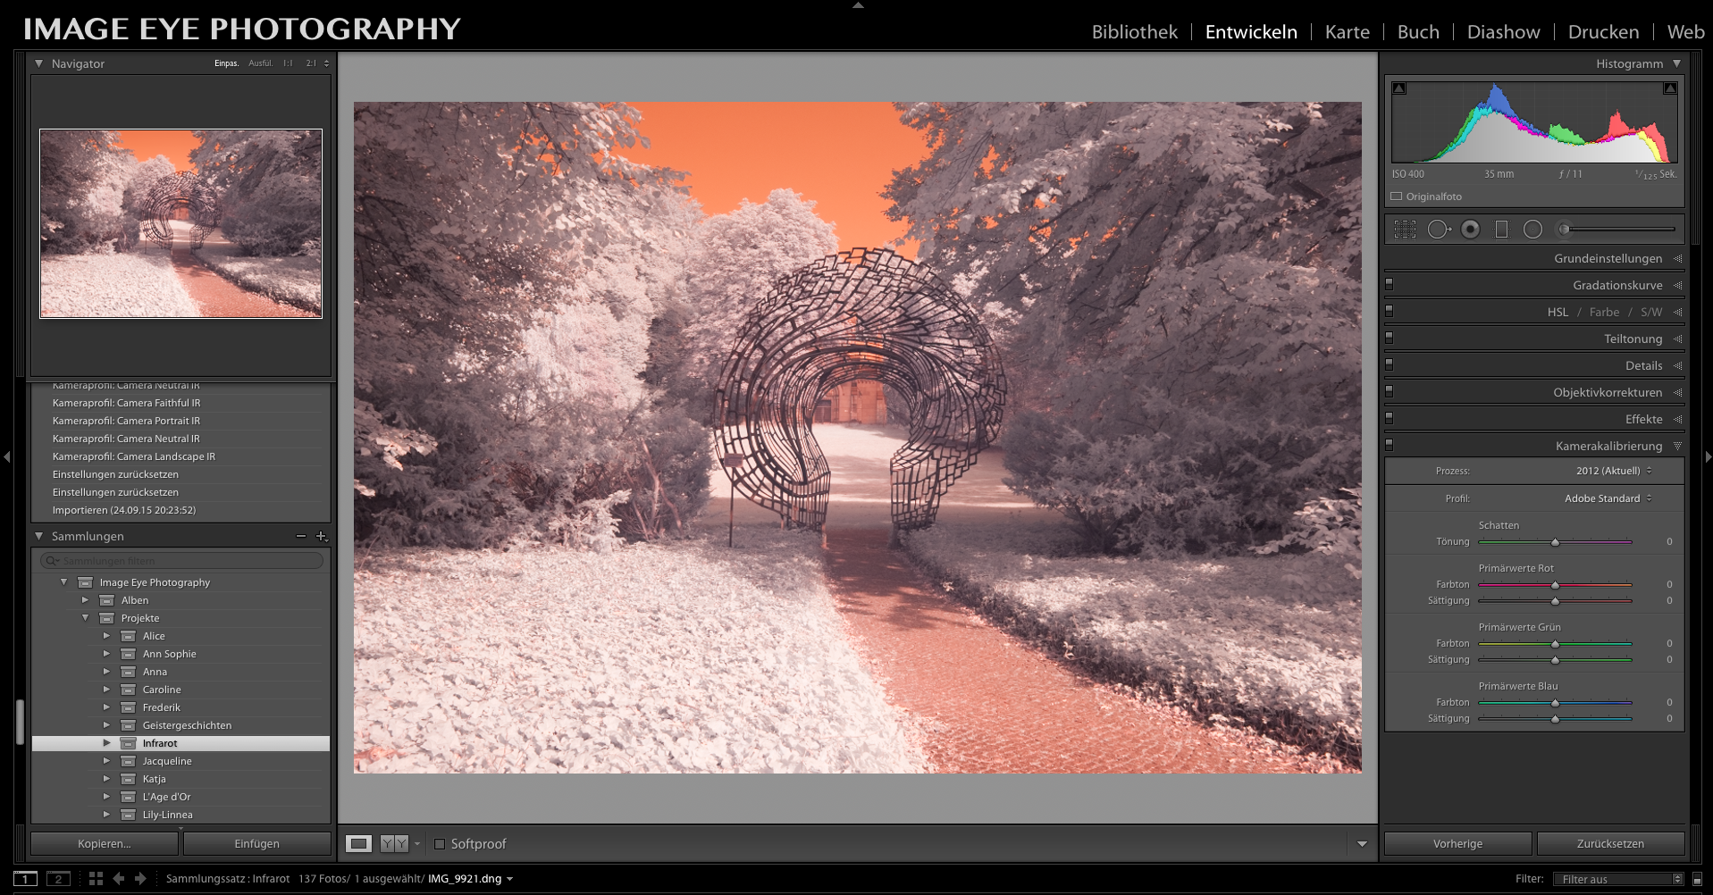Remove collection with the minus icon
The height and width of the screenshot is (895, 1713).
(301, 536)
